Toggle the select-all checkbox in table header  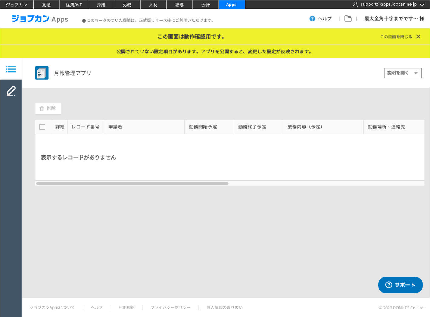click(42, 127)
